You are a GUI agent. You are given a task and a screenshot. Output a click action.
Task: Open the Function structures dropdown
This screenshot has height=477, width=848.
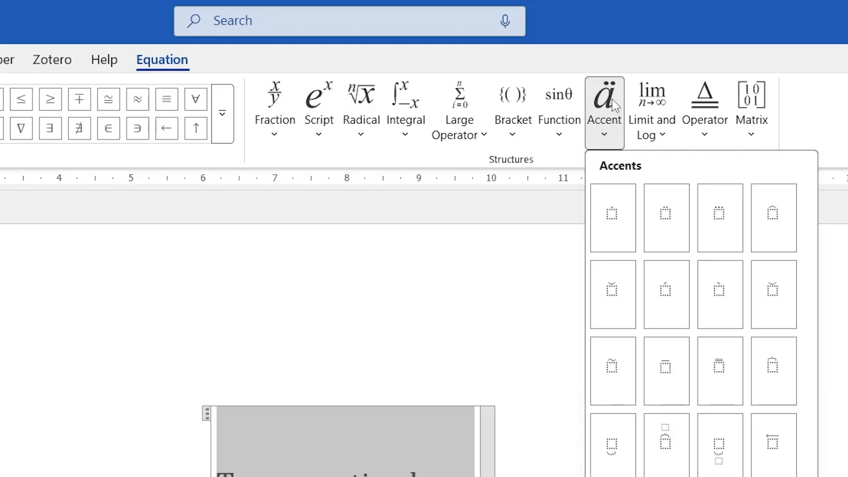point(559,111)
